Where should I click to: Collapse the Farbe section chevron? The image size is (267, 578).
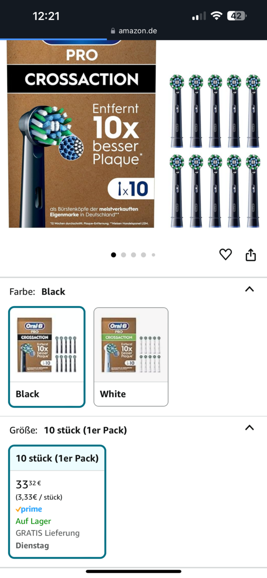[249, 289]
